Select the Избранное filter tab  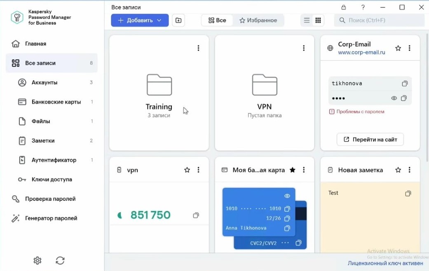tap(258, 20)
